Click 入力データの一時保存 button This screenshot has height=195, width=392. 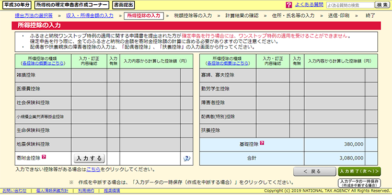[x=359, y=183]
